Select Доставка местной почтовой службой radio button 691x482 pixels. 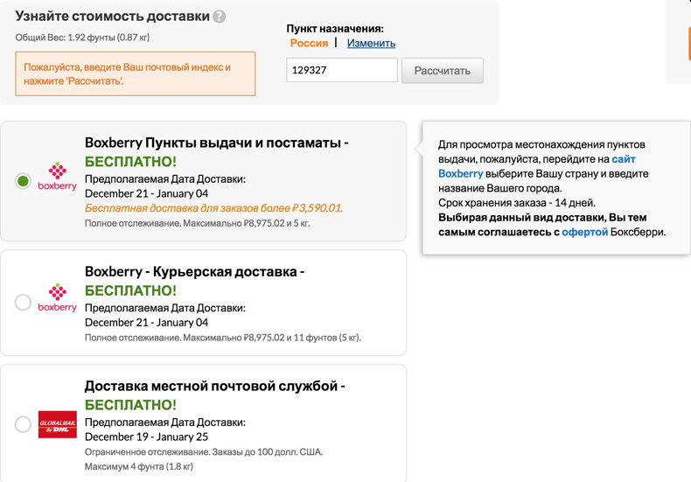[23, 424]
